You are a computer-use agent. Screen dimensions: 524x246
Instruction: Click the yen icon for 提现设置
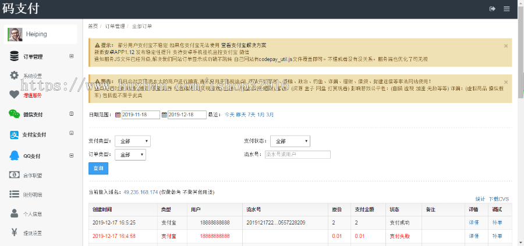point(14,233)
